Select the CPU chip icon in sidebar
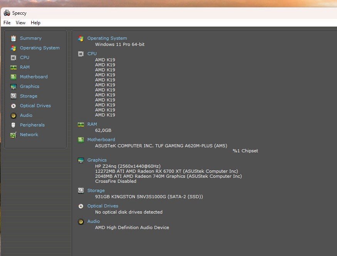The width and height of the screenshot is (337, 256). coord(13,57)
